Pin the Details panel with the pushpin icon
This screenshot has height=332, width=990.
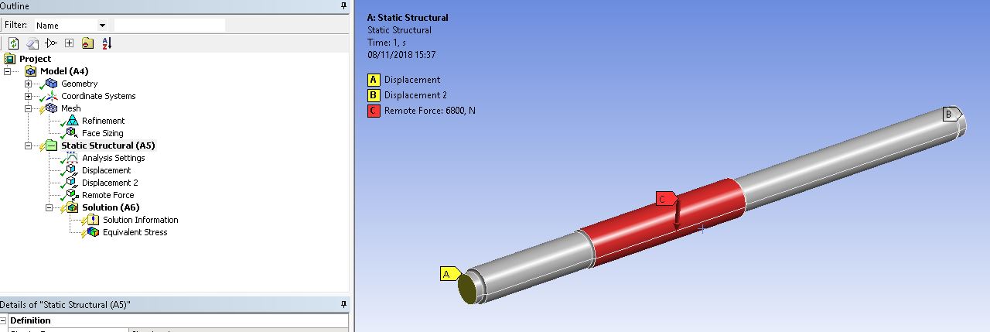(343, 305)
